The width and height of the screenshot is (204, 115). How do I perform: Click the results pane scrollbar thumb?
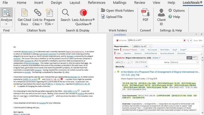coord(202,60)
